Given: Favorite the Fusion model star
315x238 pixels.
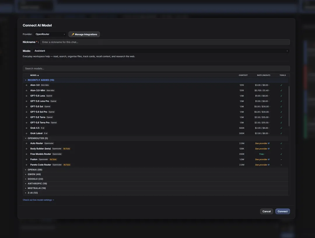Looking at the screenshot, I should point(27,159).
